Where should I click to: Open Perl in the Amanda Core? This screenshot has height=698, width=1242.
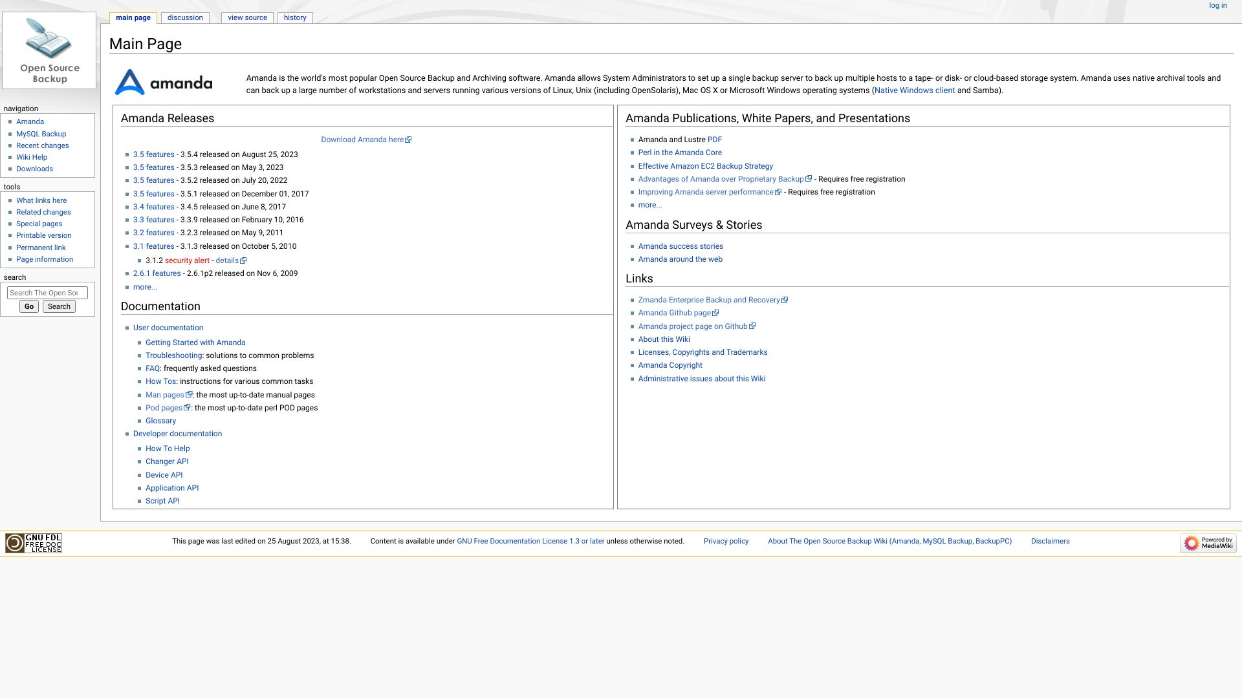click(x=680, y=153)
